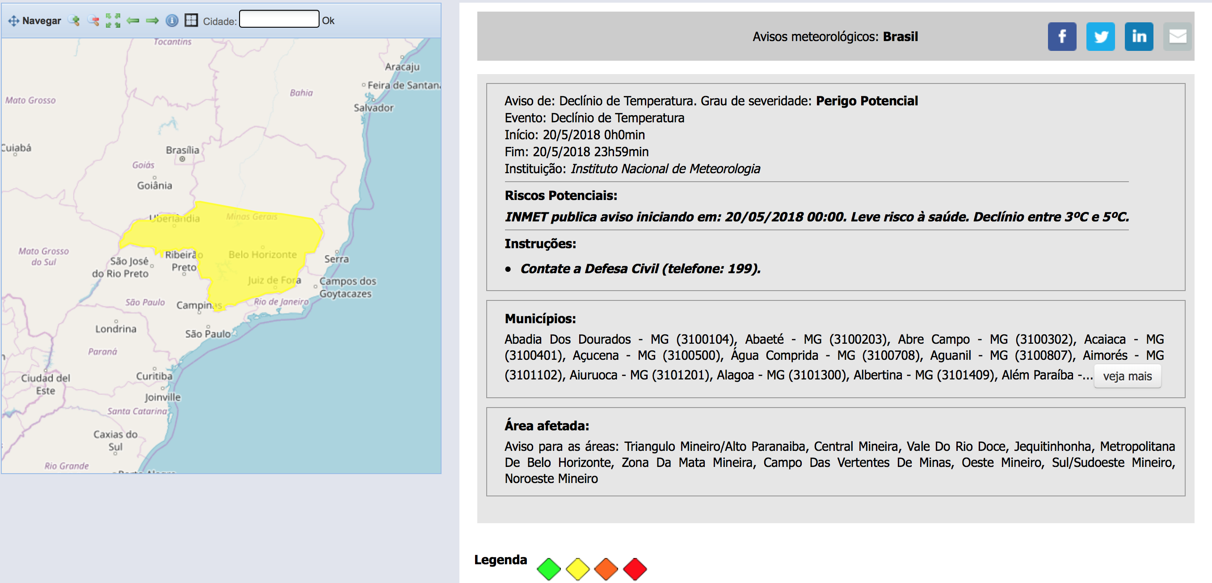This screenshot has height=583, width=1212.
Task: Click São Paulo city label on map
Action: click(x=207, y=333)
